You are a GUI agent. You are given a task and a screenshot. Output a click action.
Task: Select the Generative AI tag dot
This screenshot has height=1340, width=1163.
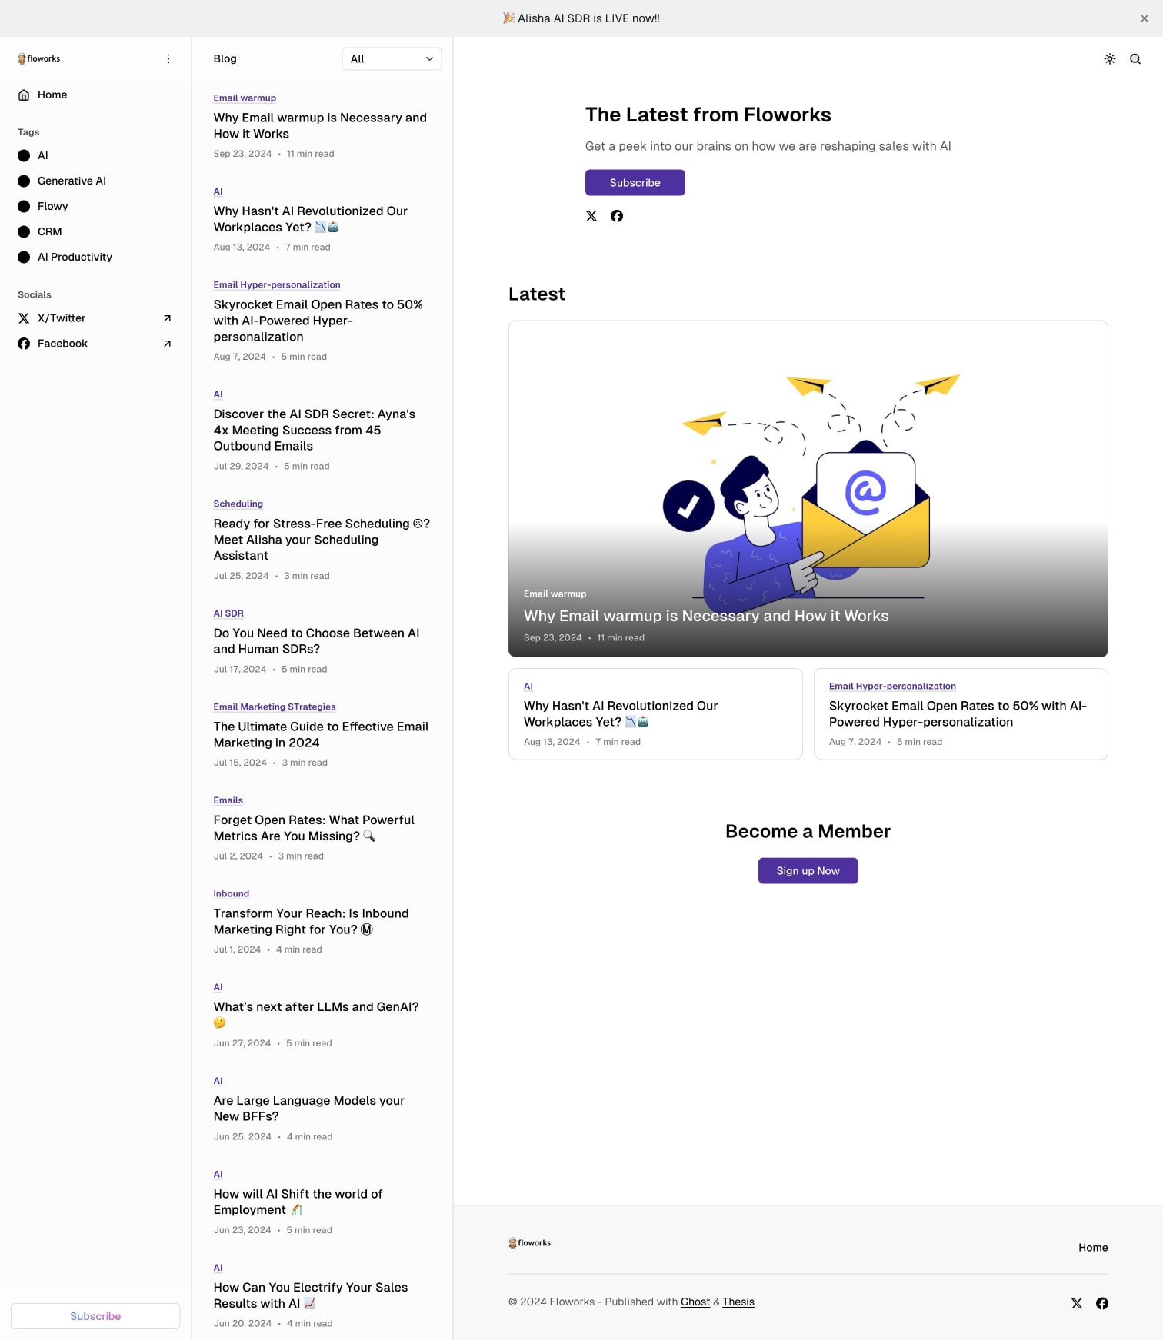tap(24, 181)
